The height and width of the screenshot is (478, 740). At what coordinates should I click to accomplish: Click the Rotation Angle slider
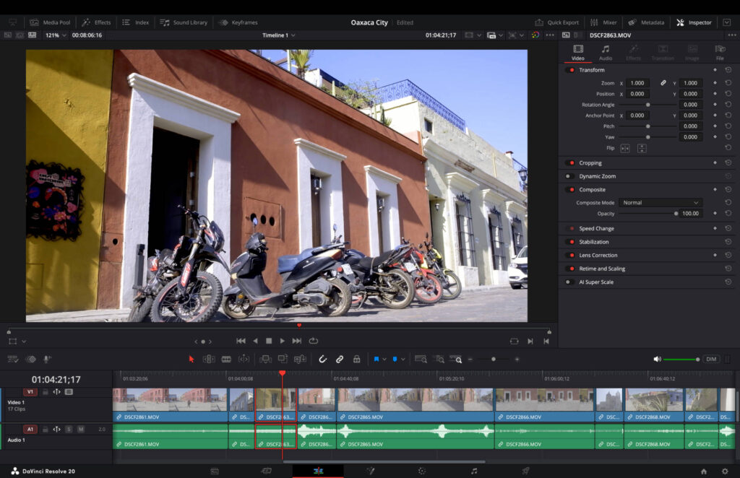(x=647, y=105)
